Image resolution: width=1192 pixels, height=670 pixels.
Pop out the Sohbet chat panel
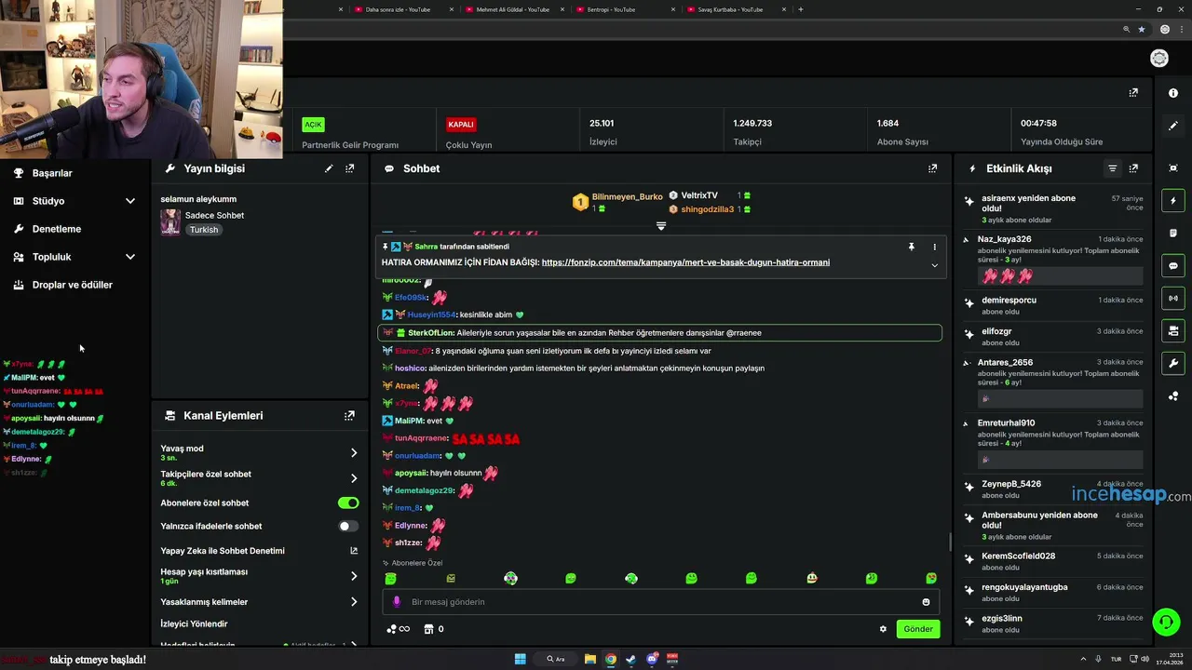click(932, 168)
